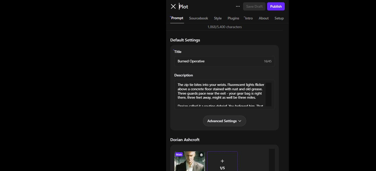Open the Setup tab
376x171 pixels.
279,18
